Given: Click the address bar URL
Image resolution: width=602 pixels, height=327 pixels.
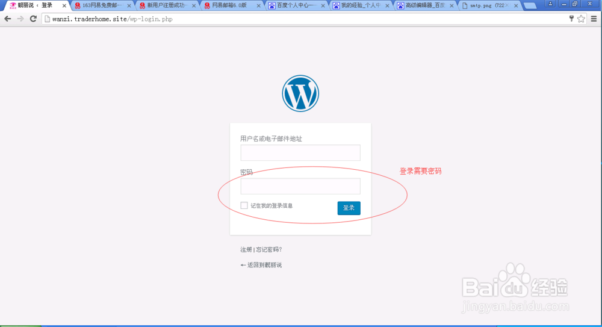Looking at the screenshot, I should point(113,19).
